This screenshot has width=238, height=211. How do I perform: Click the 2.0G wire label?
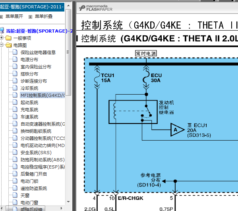[x=90, y=209]
